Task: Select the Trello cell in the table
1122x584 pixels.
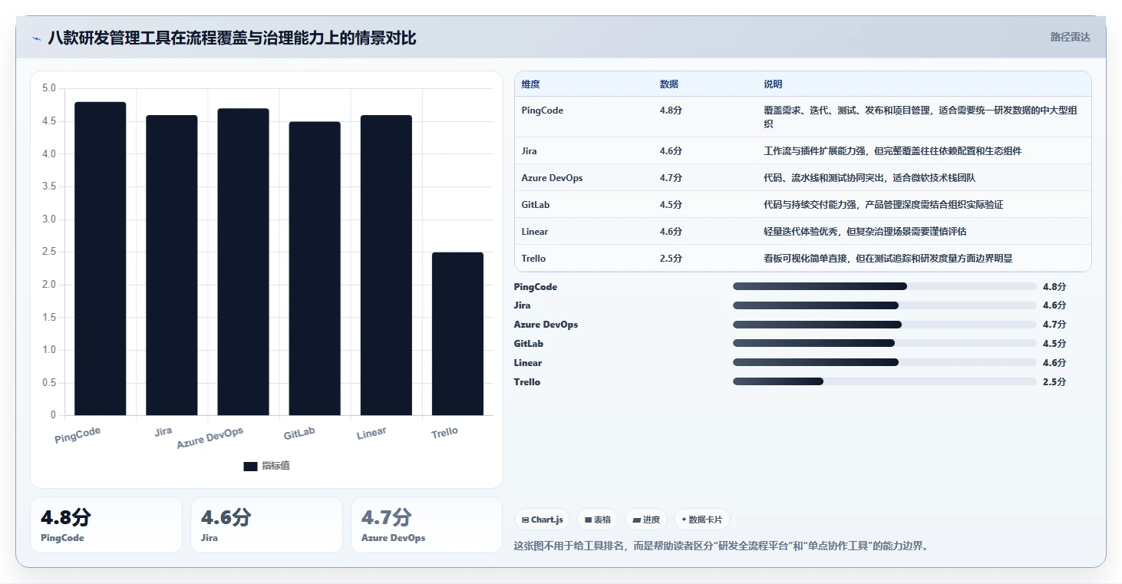Action: click(533, 259)
